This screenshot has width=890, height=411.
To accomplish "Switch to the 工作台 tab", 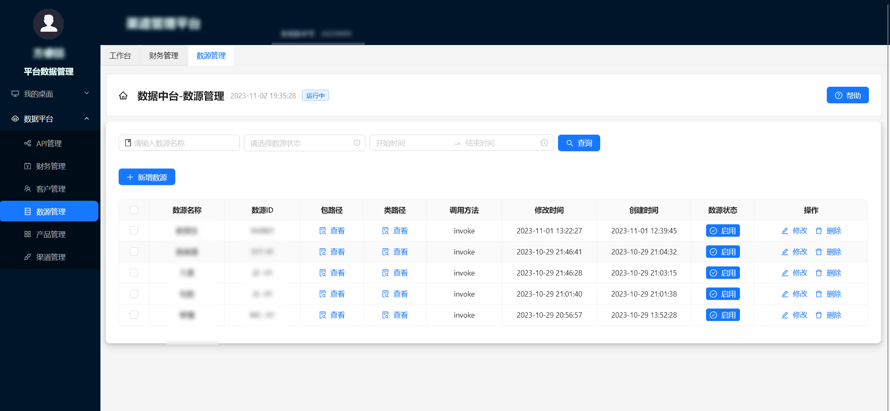I will [120, 56].
